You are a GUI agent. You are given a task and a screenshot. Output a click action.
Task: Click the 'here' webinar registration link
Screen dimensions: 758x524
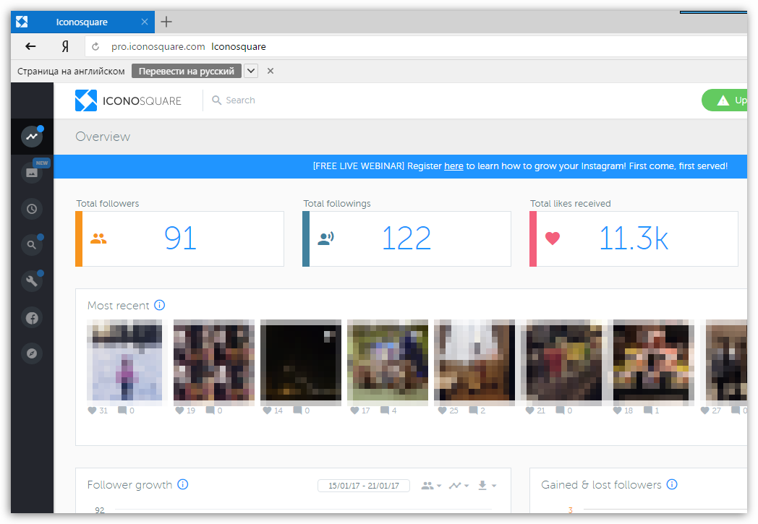tap(453, 166)
